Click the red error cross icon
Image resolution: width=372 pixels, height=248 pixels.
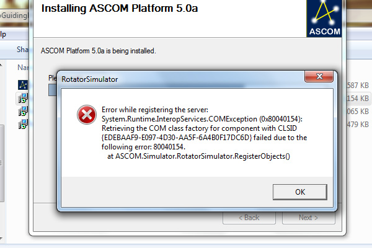click(x=87, y=115)
